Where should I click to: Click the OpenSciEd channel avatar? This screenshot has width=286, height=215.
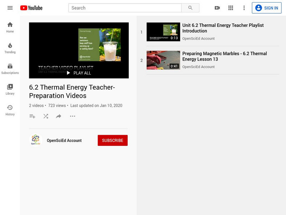click(36, 140)
